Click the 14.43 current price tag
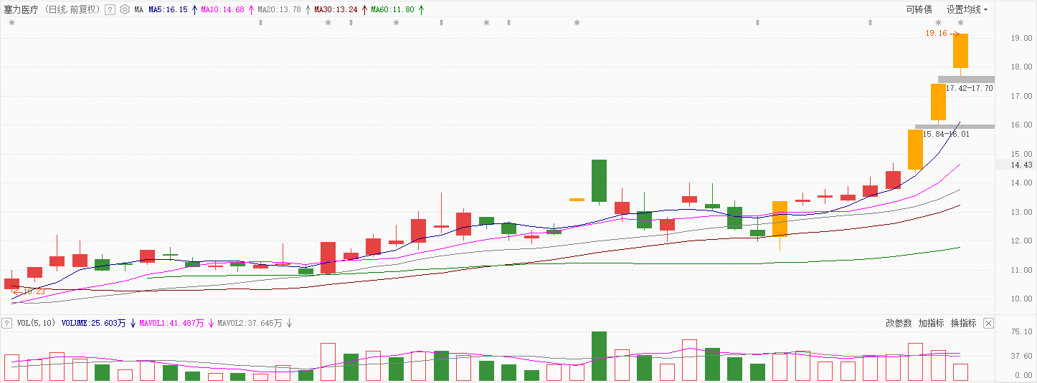This screenshot has width=1037, height=383. [1021, 165]
